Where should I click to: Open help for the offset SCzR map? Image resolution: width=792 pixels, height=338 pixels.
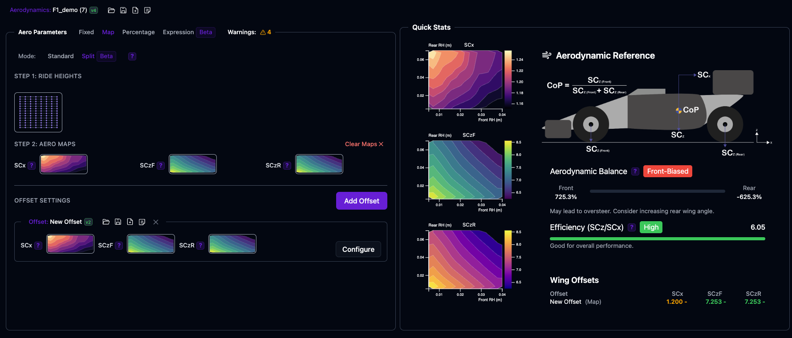(201, 246)
